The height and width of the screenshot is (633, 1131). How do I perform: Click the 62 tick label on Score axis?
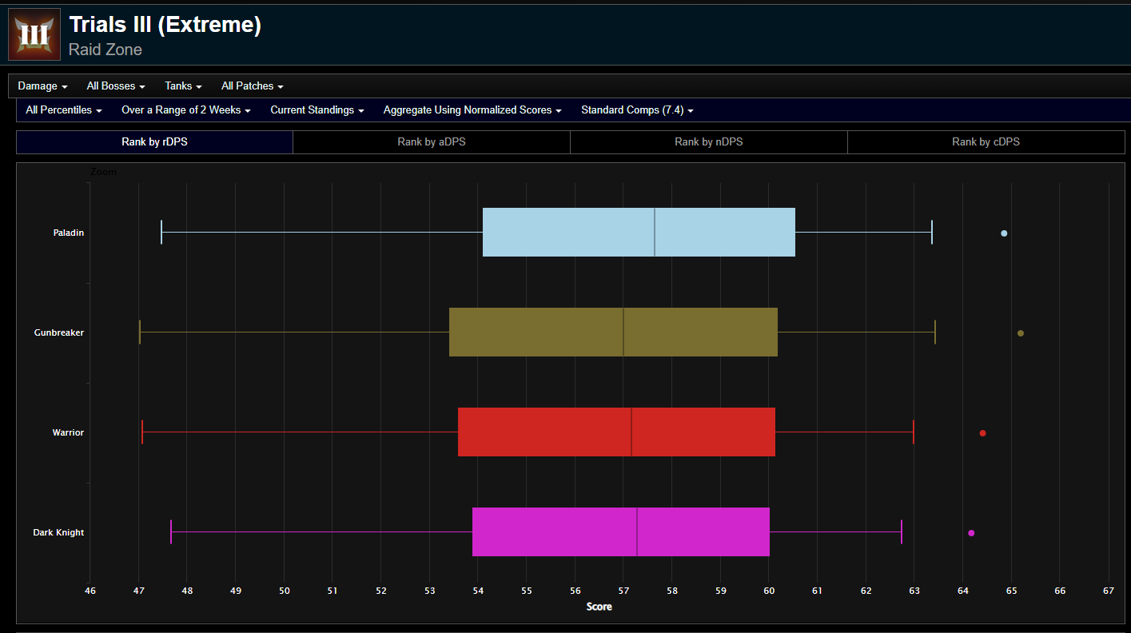point(866,591)
